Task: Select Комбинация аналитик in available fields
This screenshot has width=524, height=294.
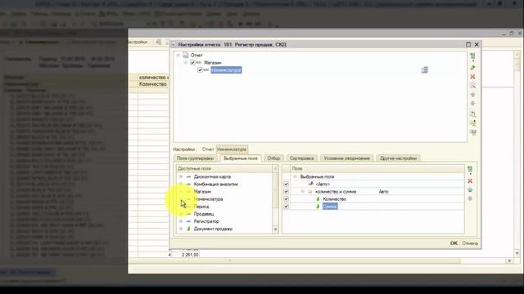Action: pos(216,184)
